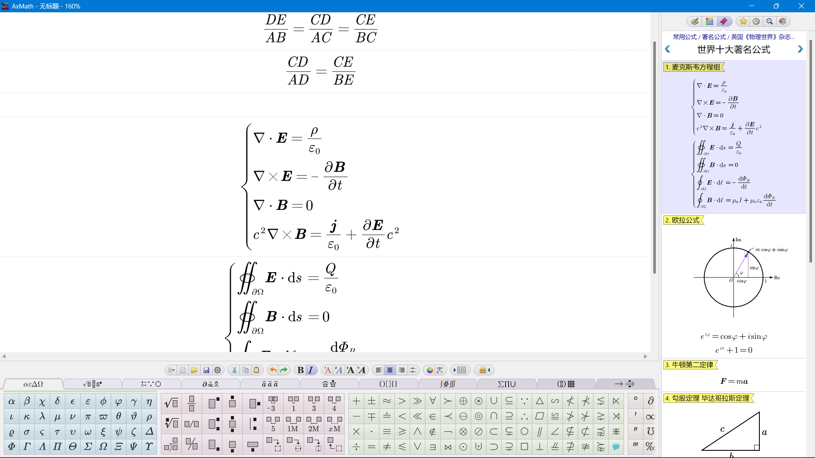
Task: Redo with the green arrow
Action: click(284, 370)
